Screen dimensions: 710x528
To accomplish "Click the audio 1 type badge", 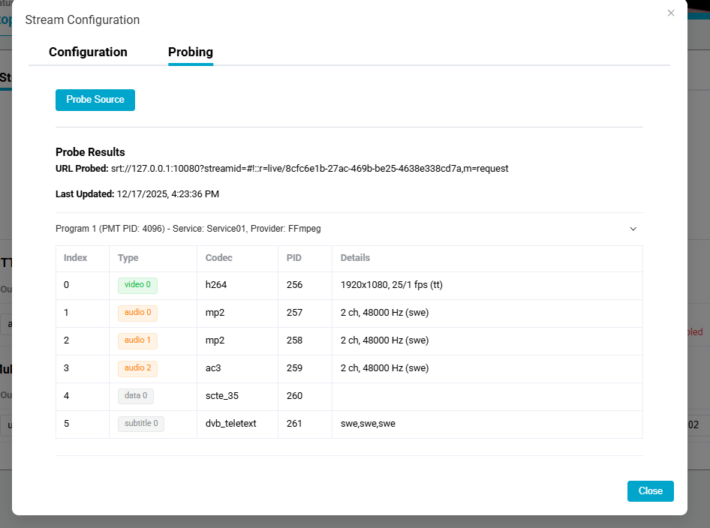I will [x=137, y=340].
